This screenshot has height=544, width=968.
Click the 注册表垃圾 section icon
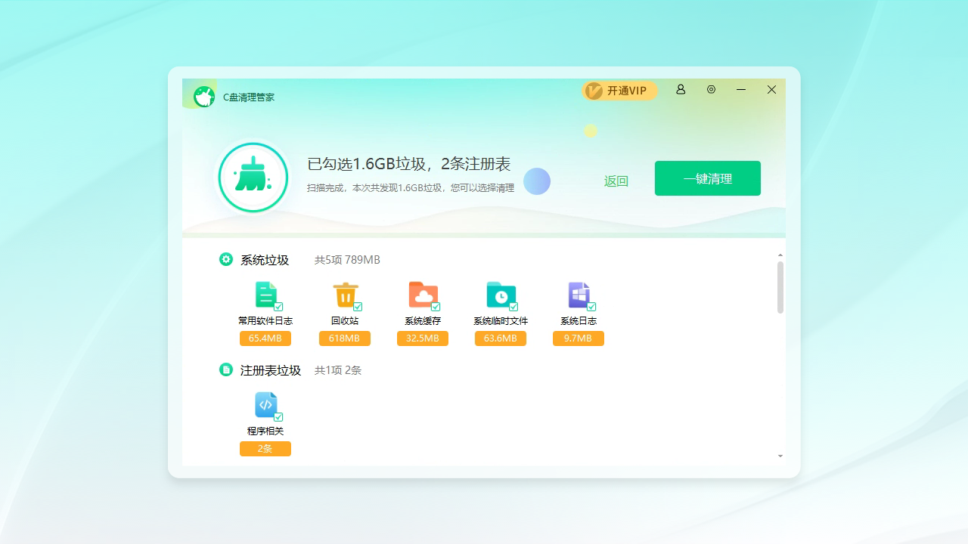point(225,369)
